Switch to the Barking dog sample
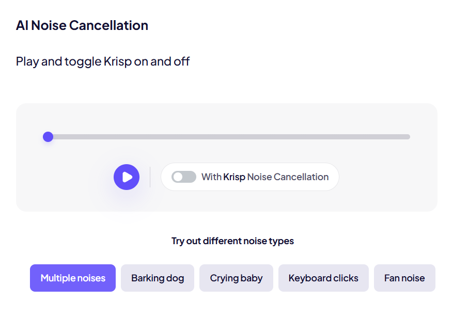The height and width of the screenshot is (318, 468). pos(158,278)
